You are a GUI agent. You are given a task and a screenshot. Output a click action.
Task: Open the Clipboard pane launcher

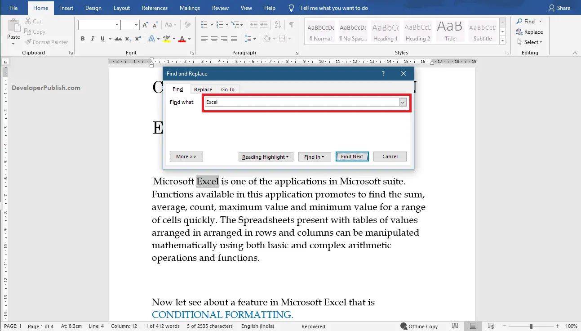(x=71, y=53)
